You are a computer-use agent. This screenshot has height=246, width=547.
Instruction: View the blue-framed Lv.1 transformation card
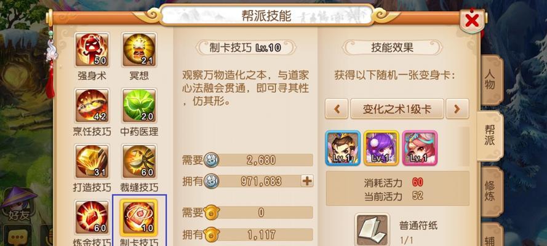343,148
